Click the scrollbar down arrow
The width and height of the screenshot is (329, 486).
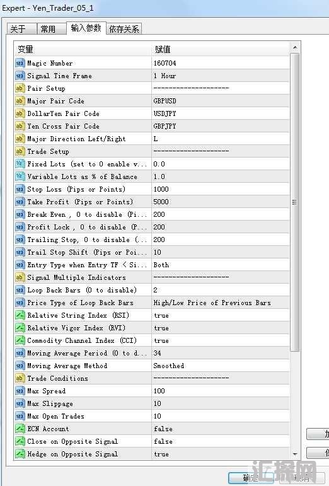click(x=294, y=454)
